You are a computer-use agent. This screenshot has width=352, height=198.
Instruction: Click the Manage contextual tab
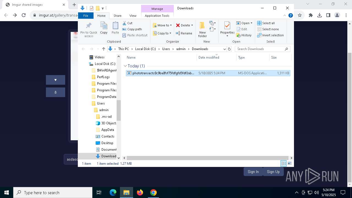point(157,9)
